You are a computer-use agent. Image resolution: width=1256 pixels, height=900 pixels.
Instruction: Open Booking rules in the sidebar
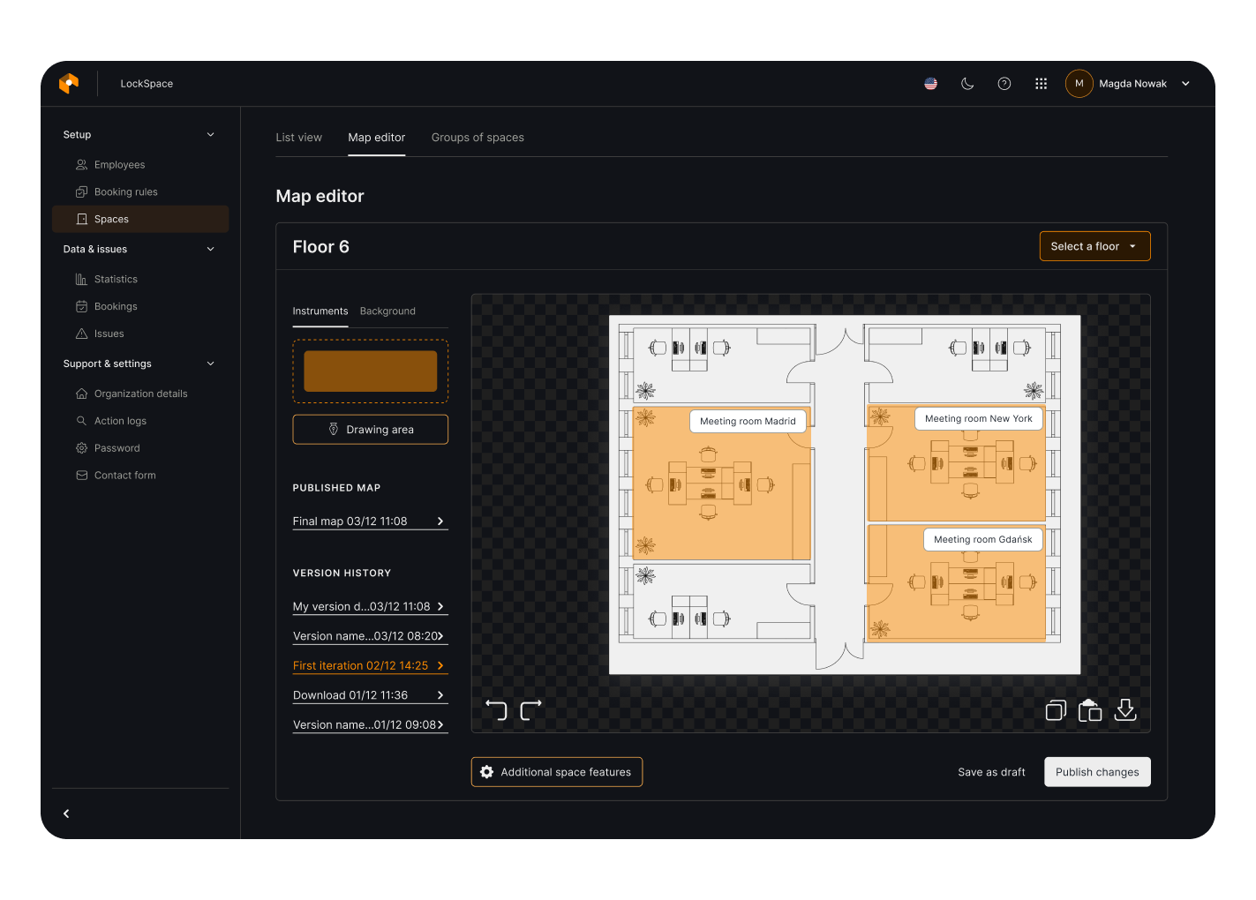coord(140,192)
